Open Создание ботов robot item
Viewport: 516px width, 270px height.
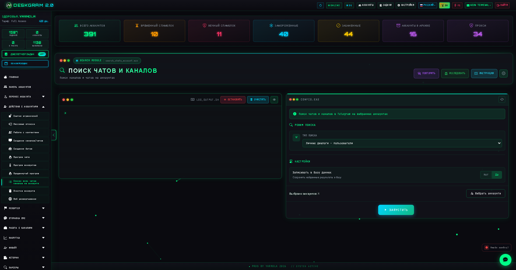25,149
